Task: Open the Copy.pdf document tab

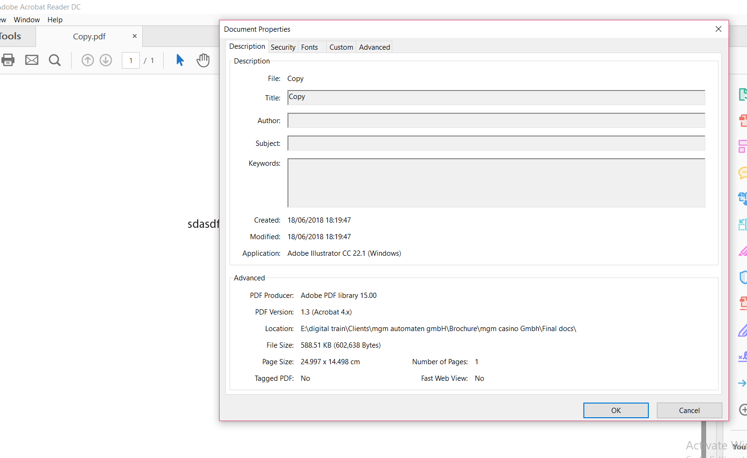Action: point(89,36)
